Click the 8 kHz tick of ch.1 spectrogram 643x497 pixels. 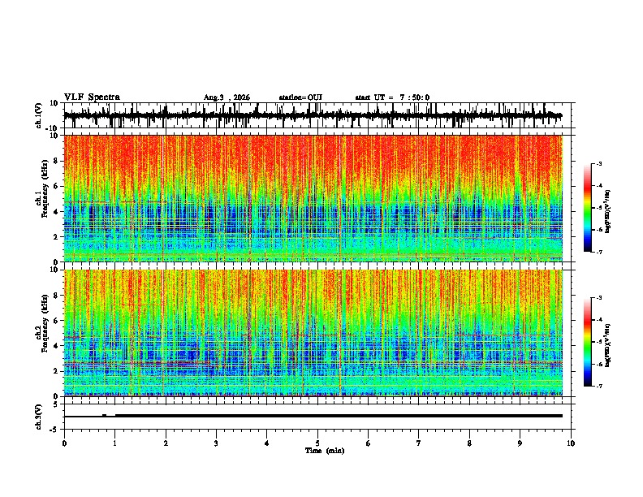57,161
